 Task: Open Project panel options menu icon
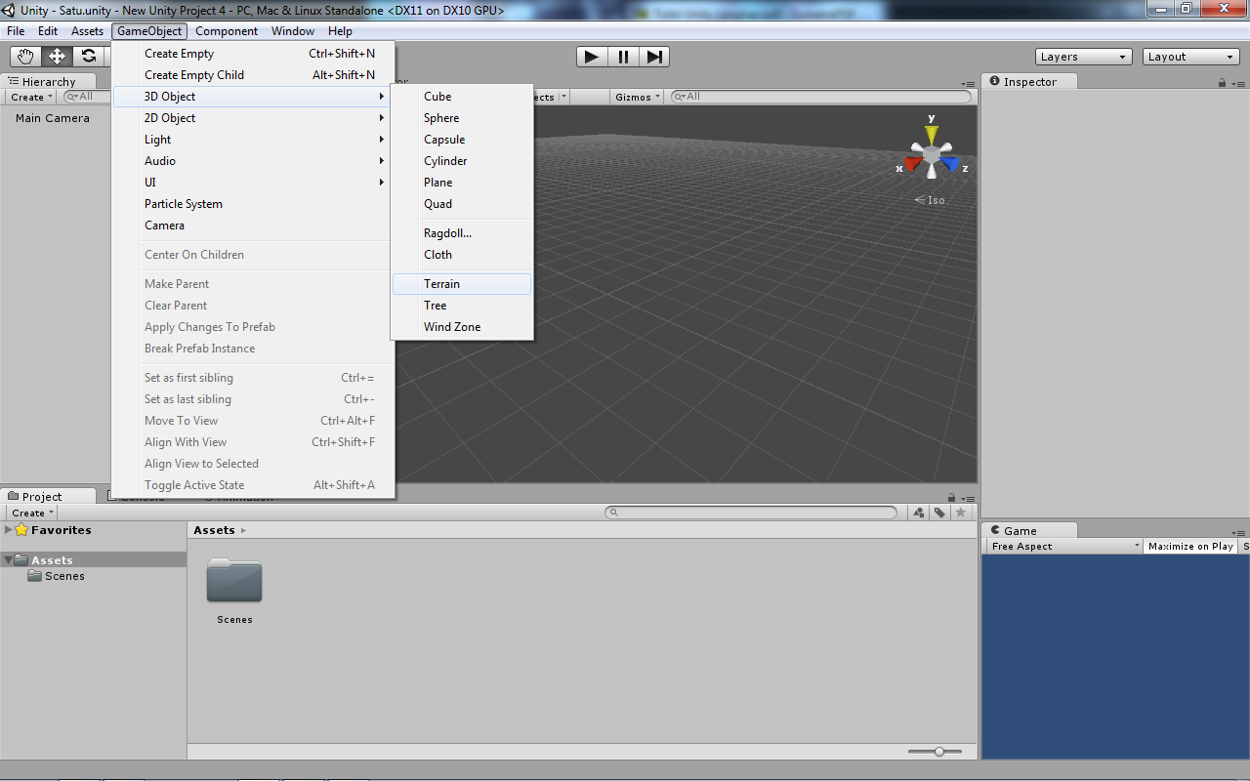[x=968, y=498]
